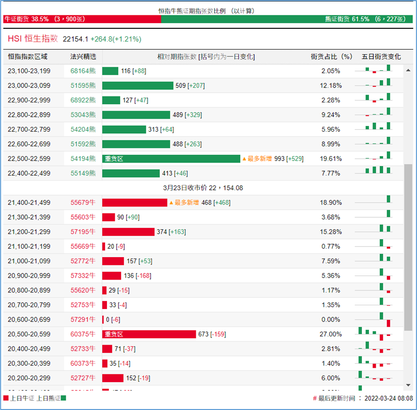
Task: Click the vertical scrollbar thumb
Action: (x=408, y=247)
